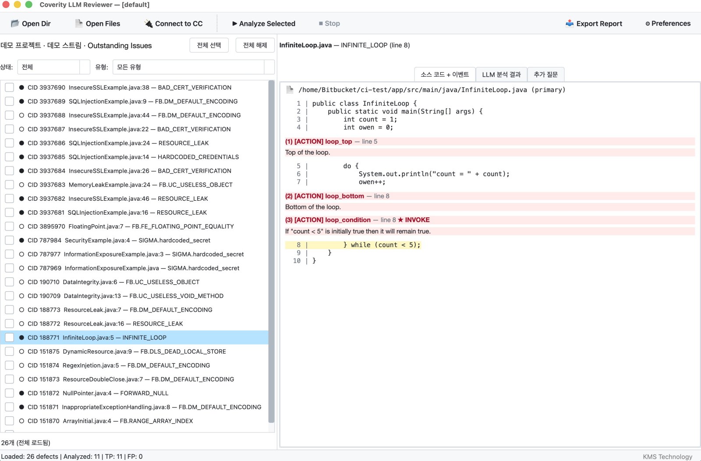Click the file icon beside InfiniteLoop.java path
Screen dimensions: 701x461
pos(290,90)
